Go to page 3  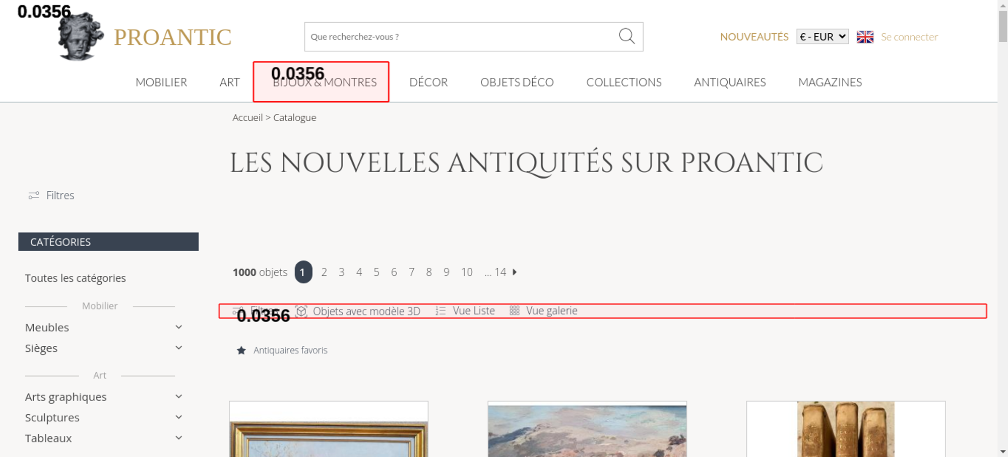pyautogui.click(x=342, y=272)
